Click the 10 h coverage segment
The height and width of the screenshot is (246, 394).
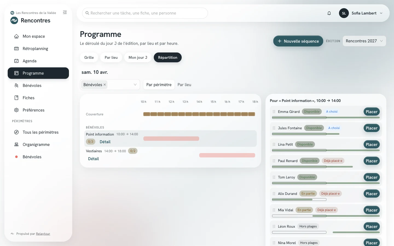click(147, 114)
